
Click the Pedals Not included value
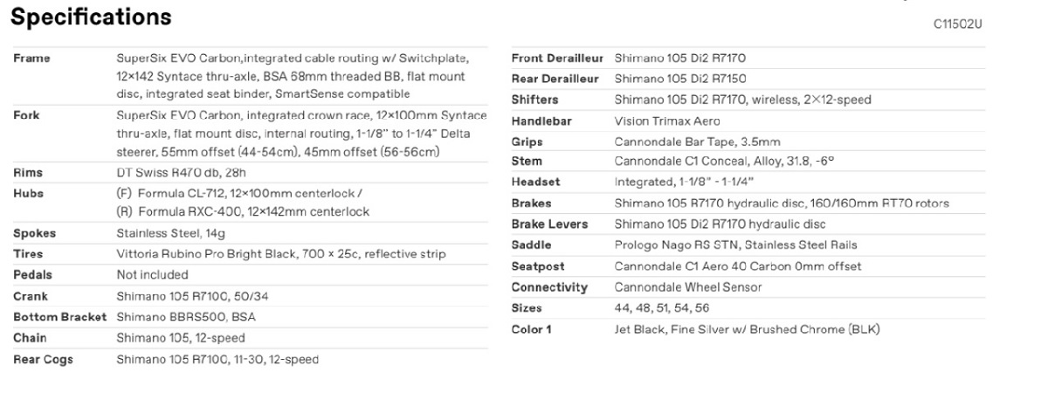[152, 275]
